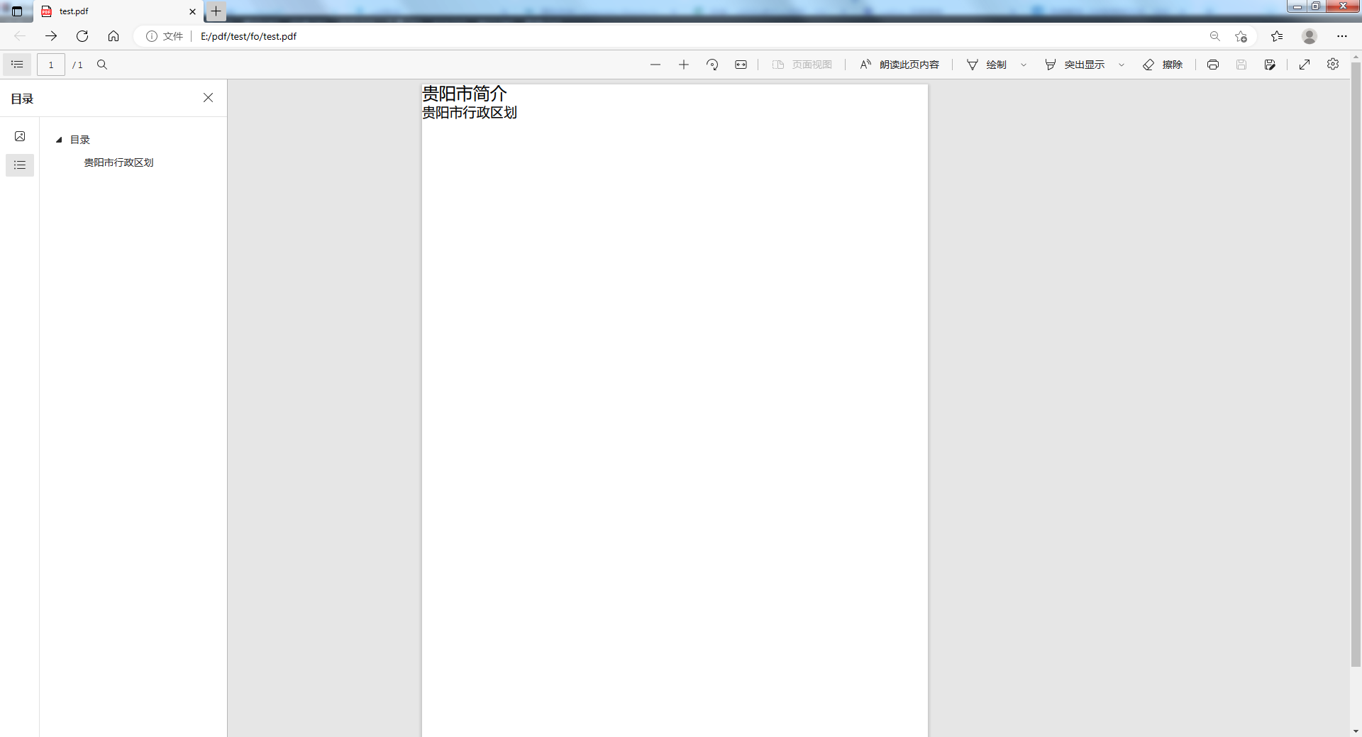Image resolution: width=1362 pixels, height=737 pixels.
Task: Close the 目录 sidebar with X button
Action: [x=208, y=98]
